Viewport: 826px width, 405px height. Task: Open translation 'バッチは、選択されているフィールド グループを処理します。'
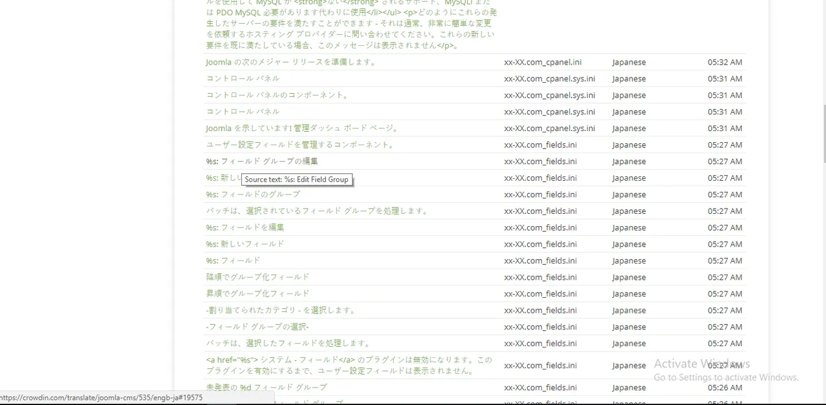317,211
